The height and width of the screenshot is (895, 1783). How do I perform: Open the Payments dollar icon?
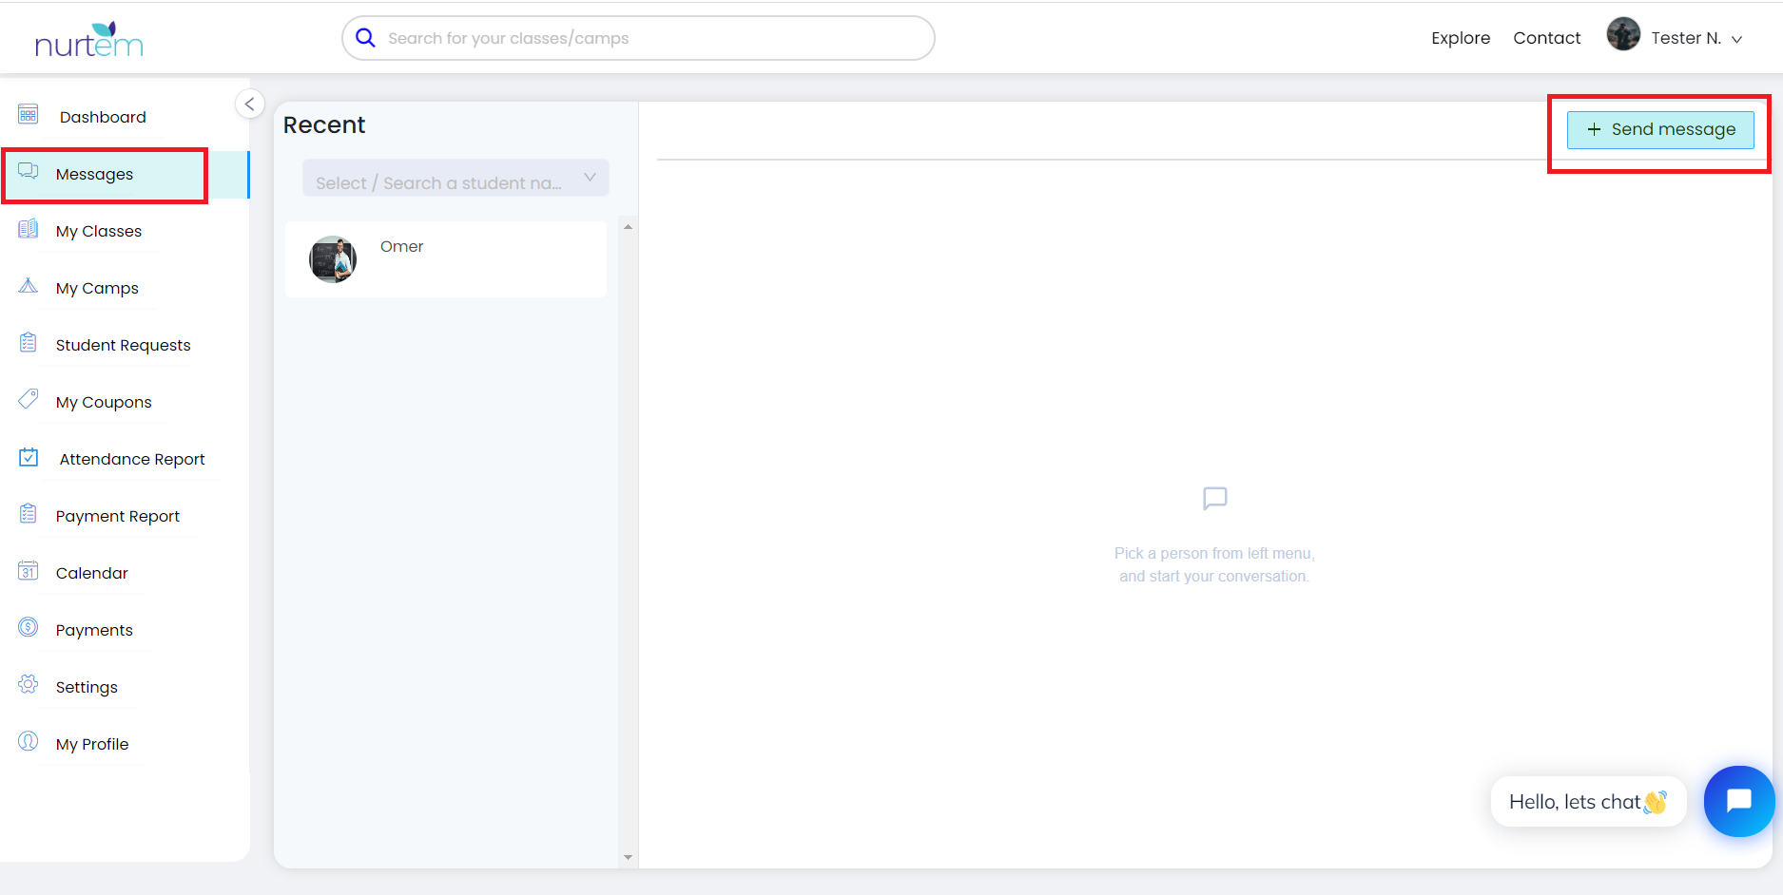click(x=28, y=627)
